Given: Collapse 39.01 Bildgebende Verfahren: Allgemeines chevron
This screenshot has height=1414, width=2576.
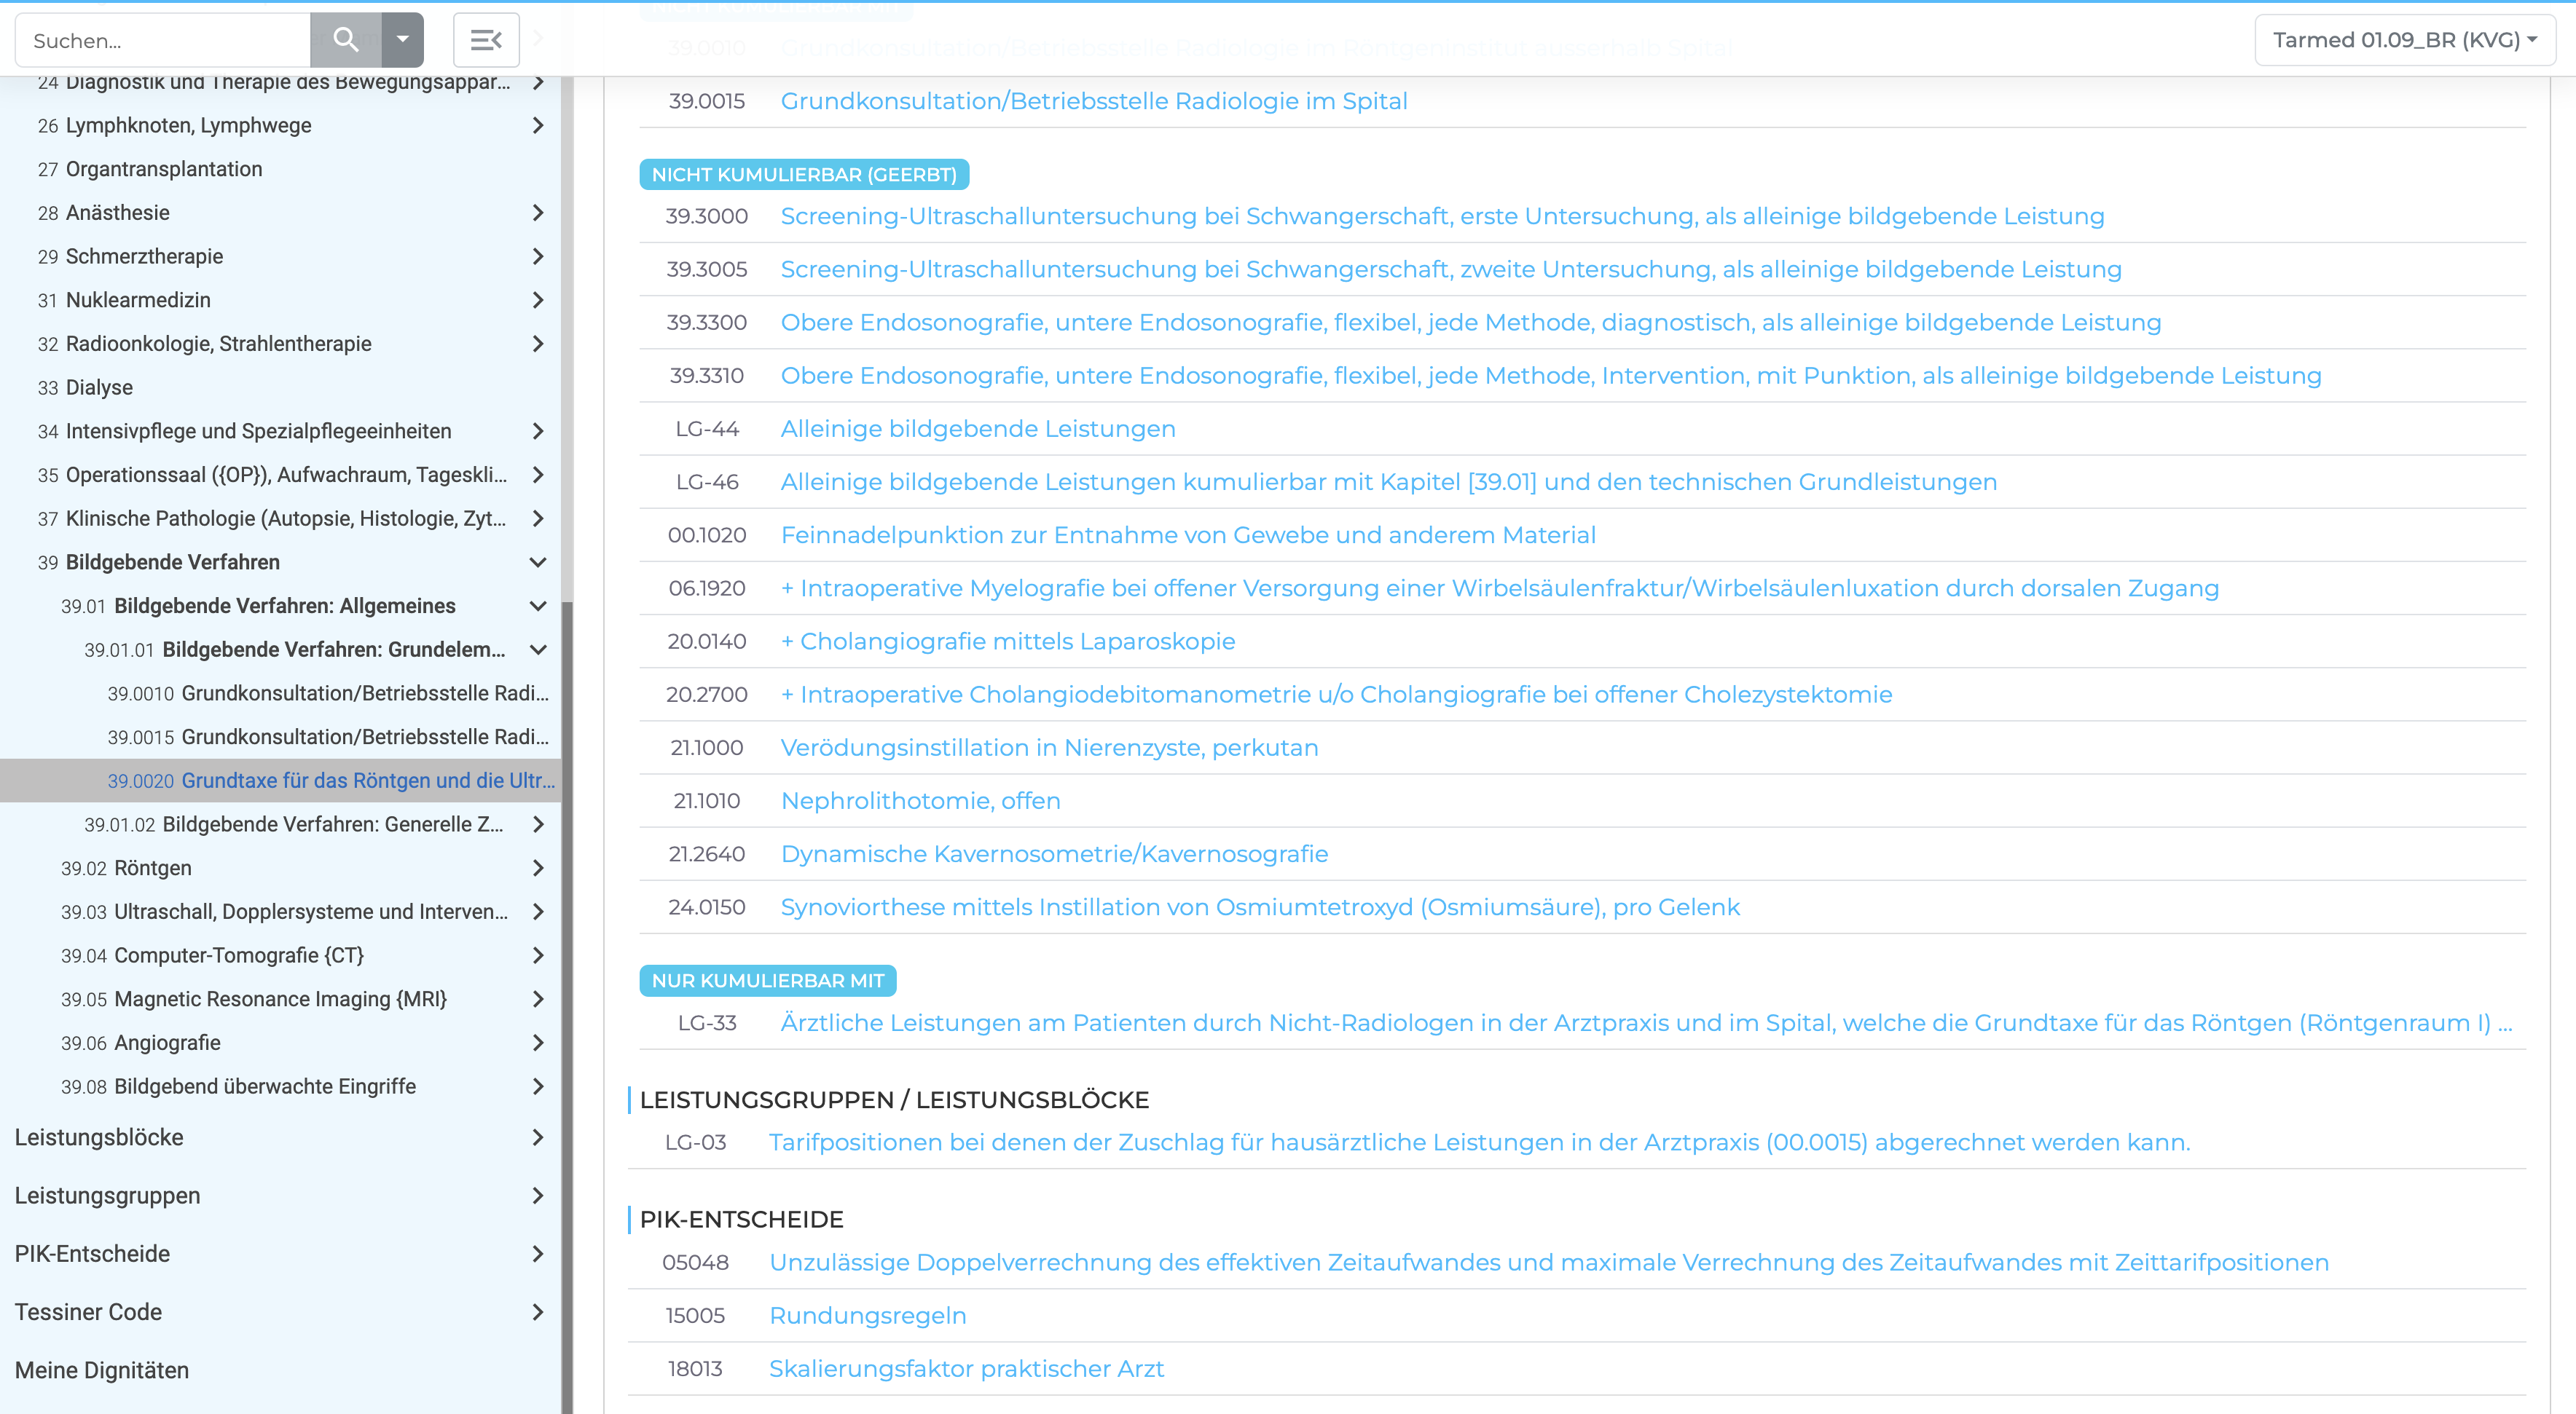Looking at the screenshot, I should 538,606.
